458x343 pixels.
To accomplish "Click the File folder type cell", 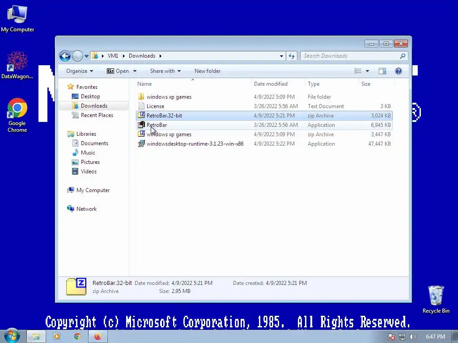I will [x=319, y=97].
